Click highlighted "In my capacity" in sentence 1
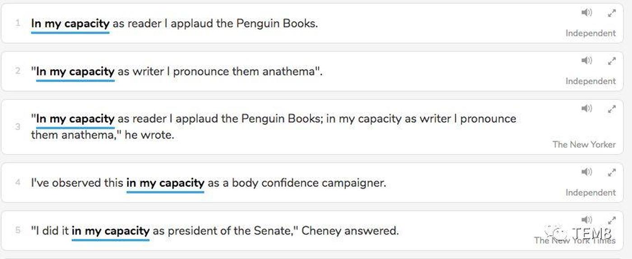Image resolution: width=632 pixels, height=259 pixels. (x=70, y=24)
